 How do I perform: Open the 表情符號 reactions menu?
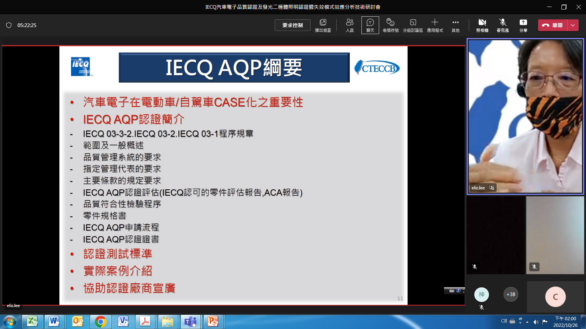click(x=390, y=25)
